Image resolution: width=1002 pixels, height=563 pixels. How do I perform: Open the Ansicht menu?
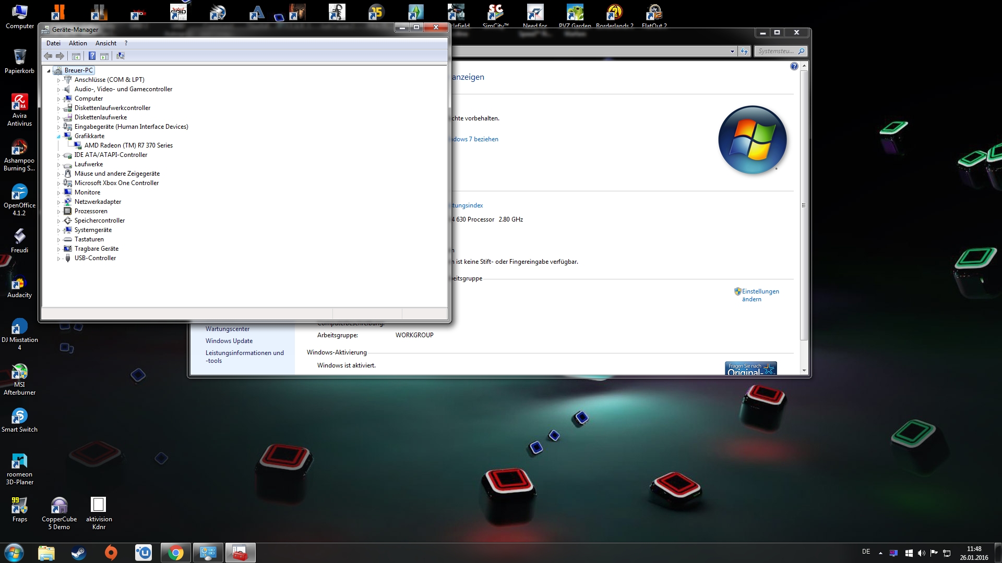coord(105,43)
